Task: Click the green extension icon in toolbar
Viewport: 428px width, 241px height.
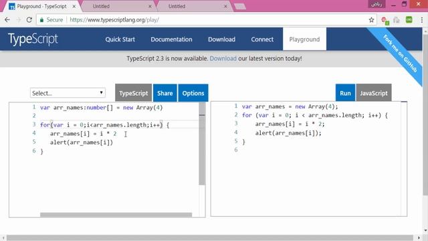Action: 409,19
